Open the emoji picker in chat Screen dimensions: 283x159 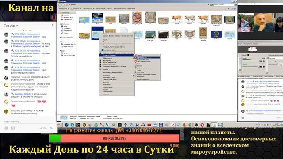(x=6, y=128)
